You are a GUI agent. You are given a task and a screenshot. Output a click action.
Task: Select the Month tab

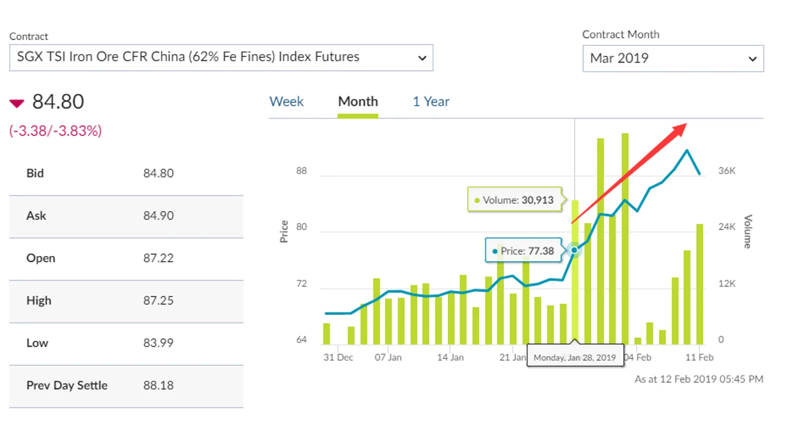(358, 102)
